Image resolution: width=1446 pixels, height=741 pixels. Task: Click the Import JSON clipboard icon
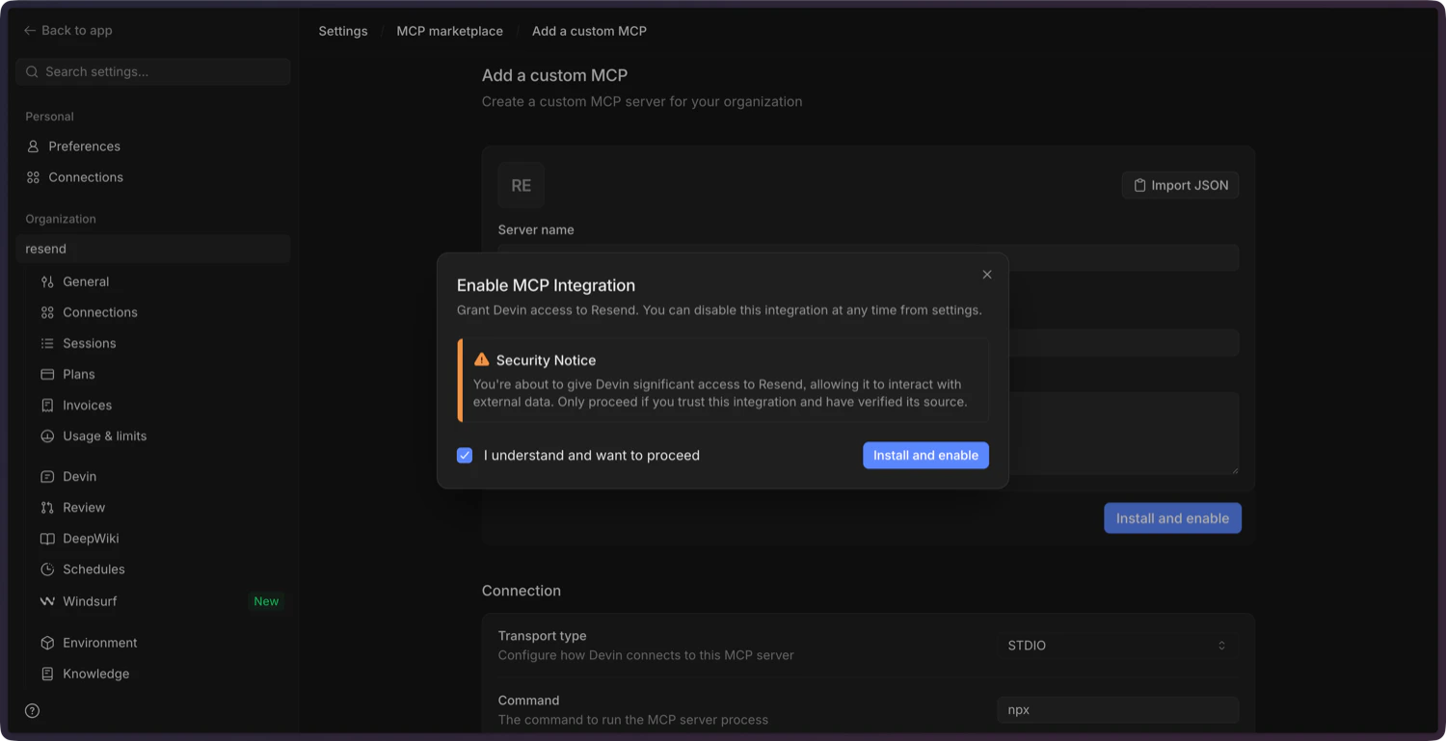coord(1139,186)
